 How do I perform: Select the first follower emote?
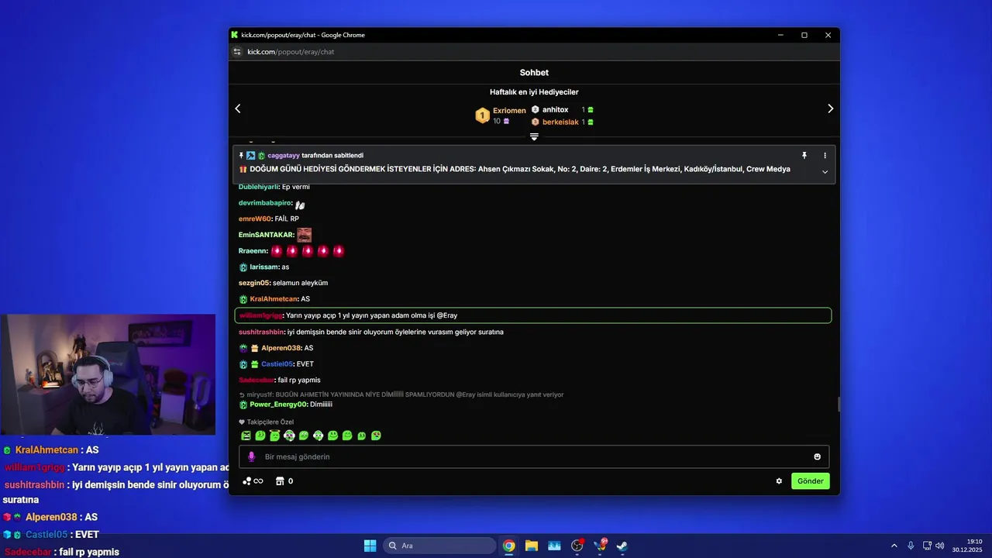click(x=246, y=436)
